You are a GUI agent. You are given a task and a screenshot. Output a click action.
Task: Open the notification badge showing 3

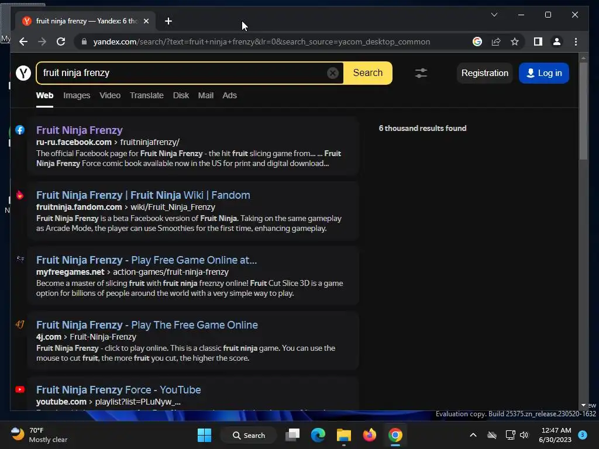[x=583, y=435]
